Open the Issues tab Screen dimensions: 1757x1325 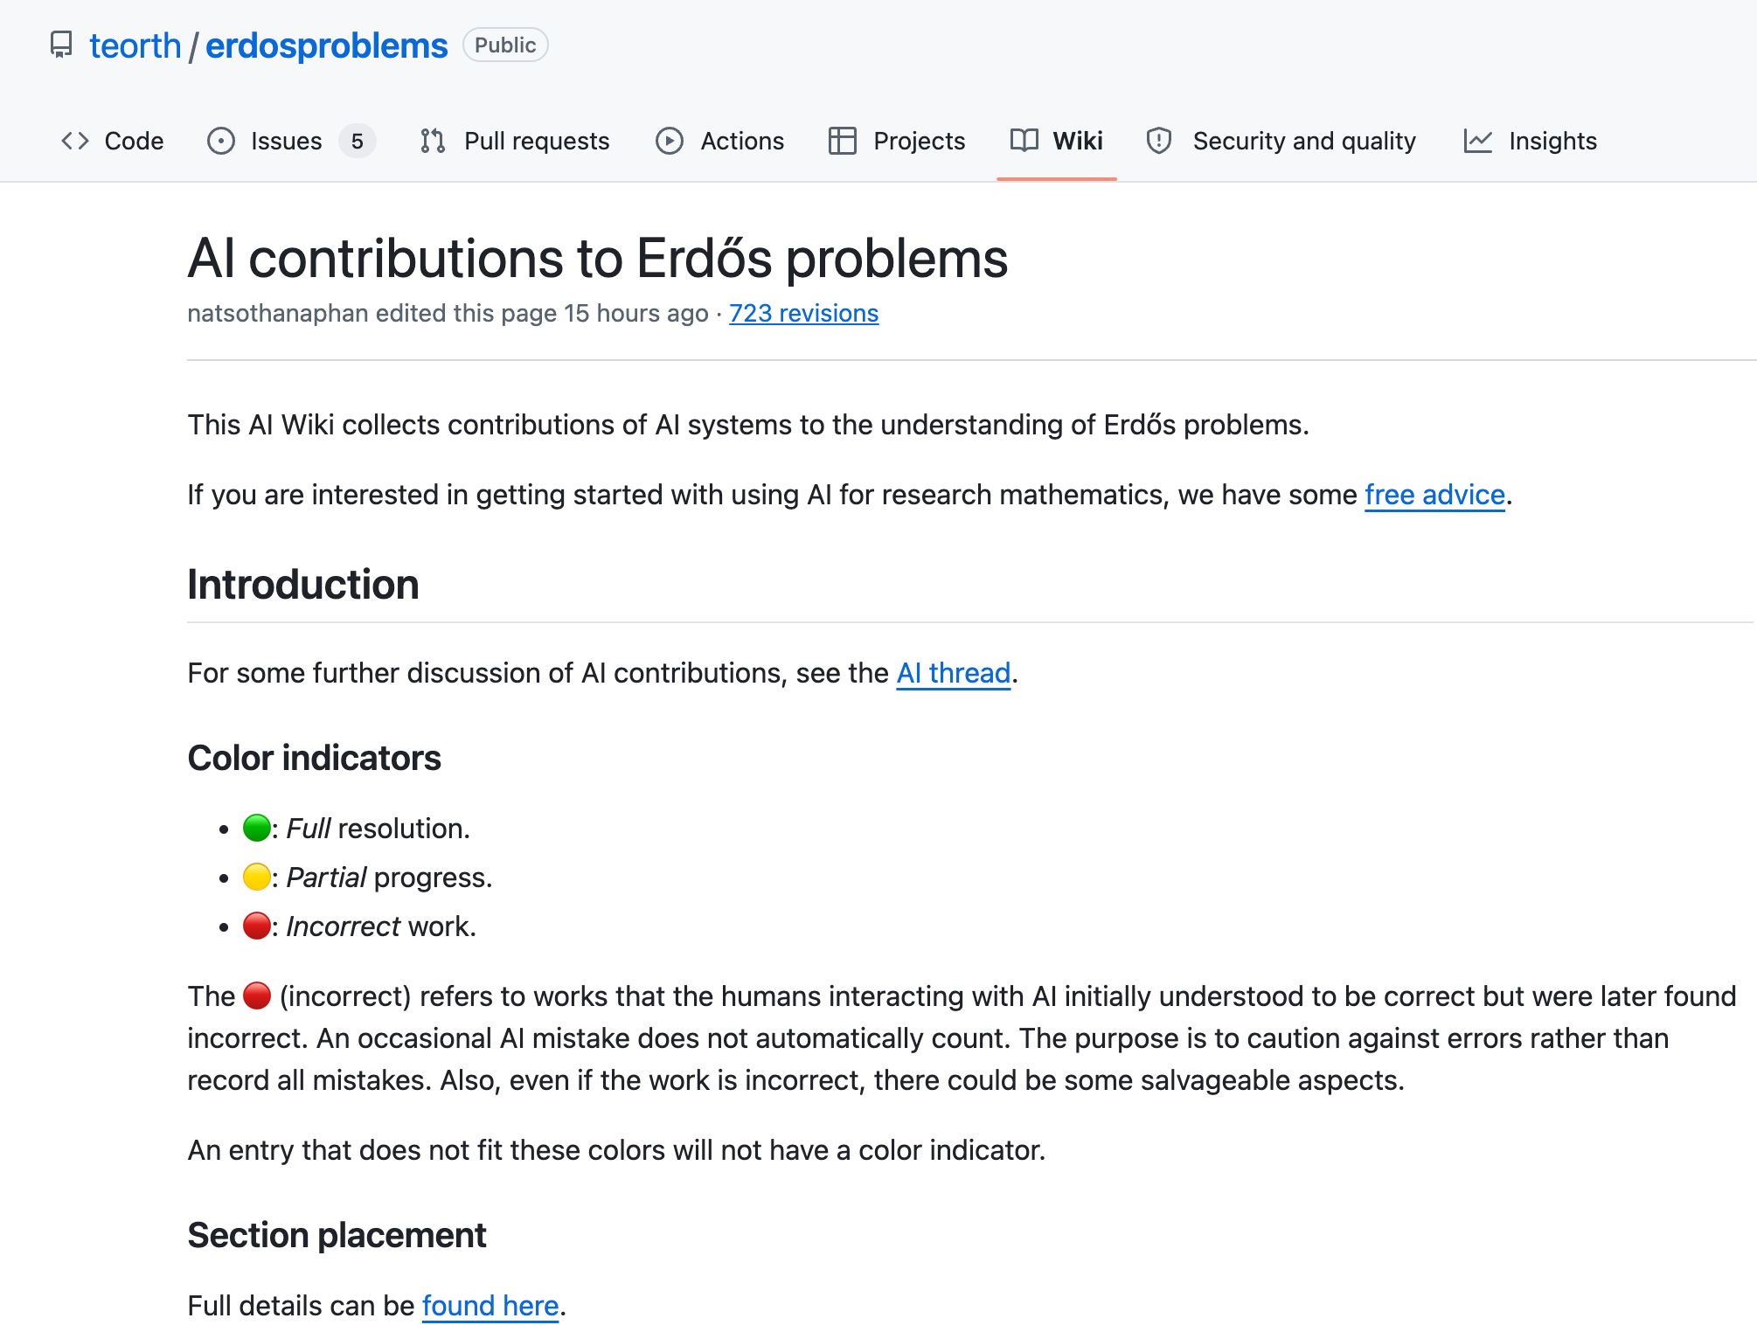click(x=286, y=141)
